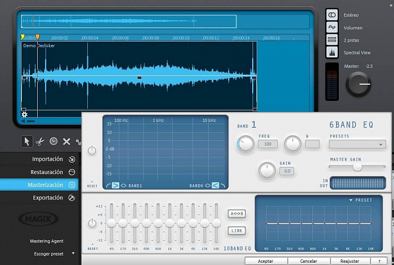Image resolution: width=394 pixels, height=265 pixels.
Task: Click the Reajustar button
Action: pos(350,261)
